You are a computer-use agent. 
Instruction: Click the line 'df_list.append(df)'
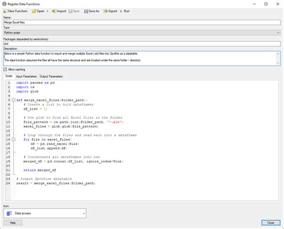49,148
